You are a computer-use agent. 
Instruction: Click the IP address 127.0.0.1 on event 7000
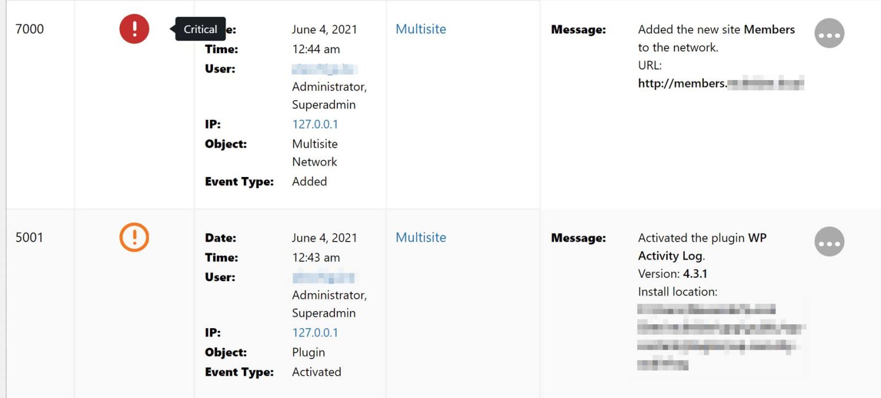[315, 124]
